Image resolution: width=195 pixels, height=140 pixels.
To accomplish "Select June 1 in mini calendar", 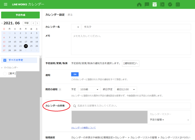I will [15, 33].
